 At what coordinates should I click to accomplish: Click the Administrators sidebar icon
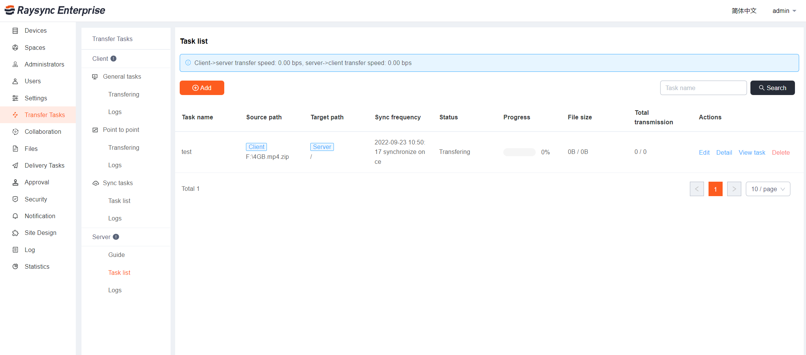(x=15, y=64)
